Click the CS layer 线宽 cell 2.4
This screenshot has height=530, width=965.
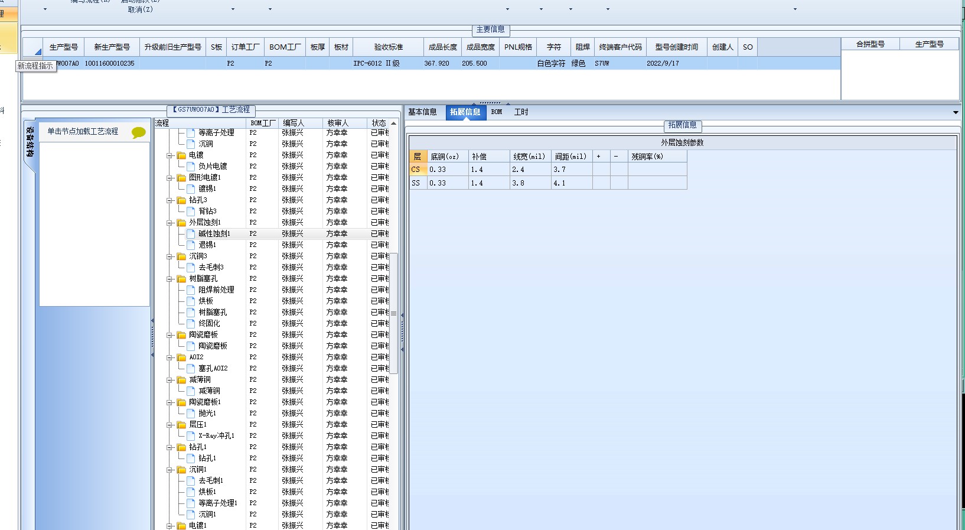click(530, 170)
